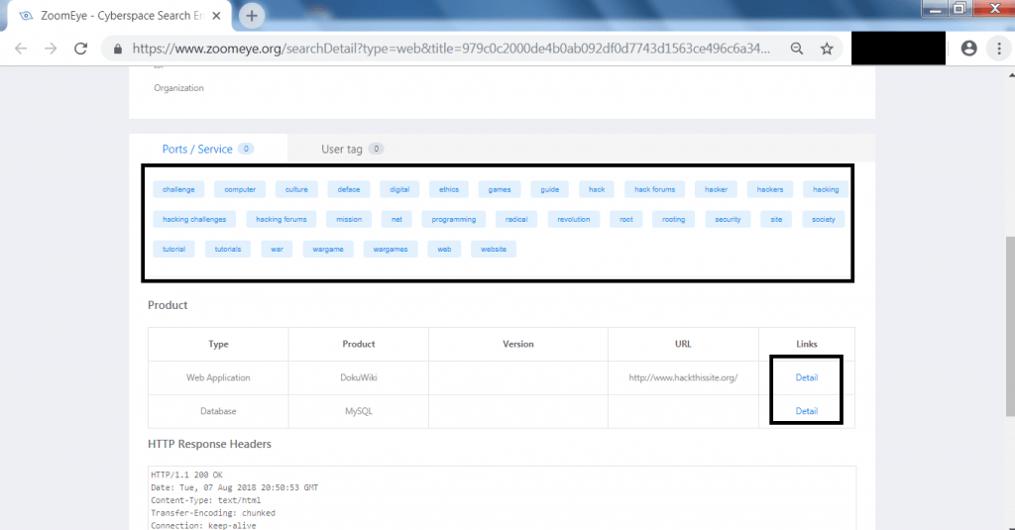Select the 'programming' tag
Screen dimensions: 1015x530
click(454, 219)
